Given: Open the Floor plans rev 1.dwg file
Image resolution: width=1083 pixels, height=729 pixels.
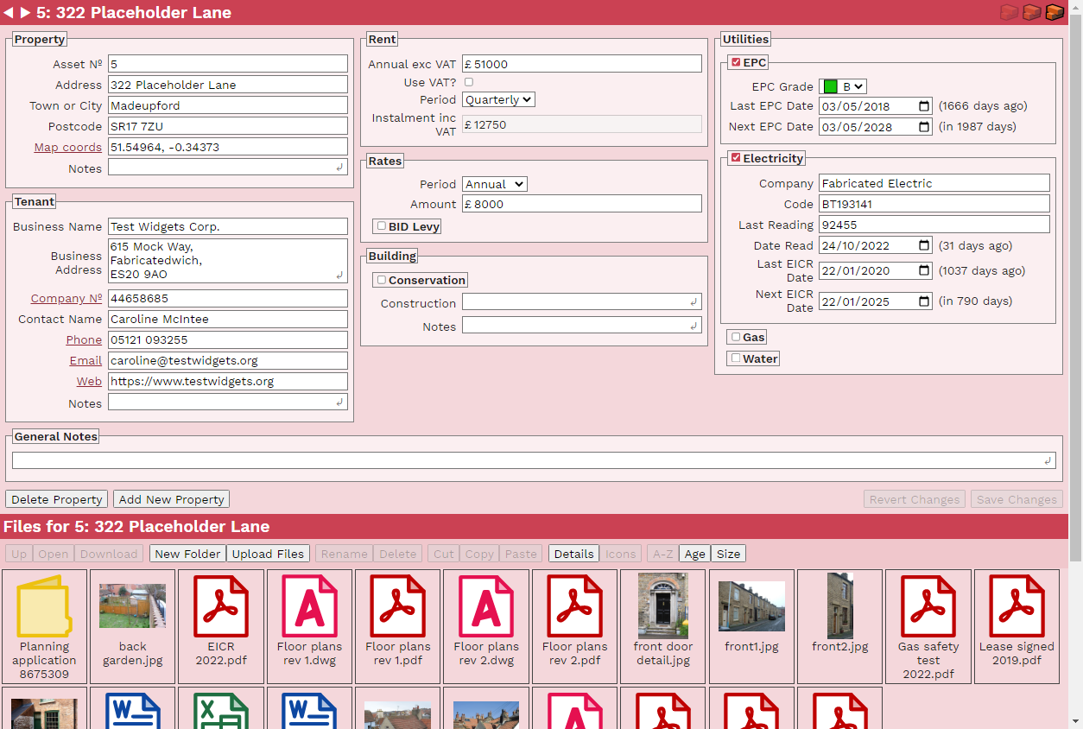Looking at the screenshot, I should pyautogui.click(x=309, y=605).
